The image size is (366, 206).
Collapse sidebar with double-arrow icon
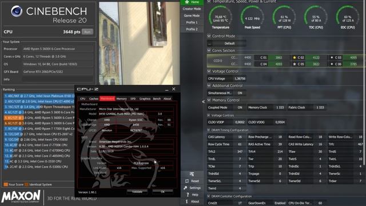point(204,102)
